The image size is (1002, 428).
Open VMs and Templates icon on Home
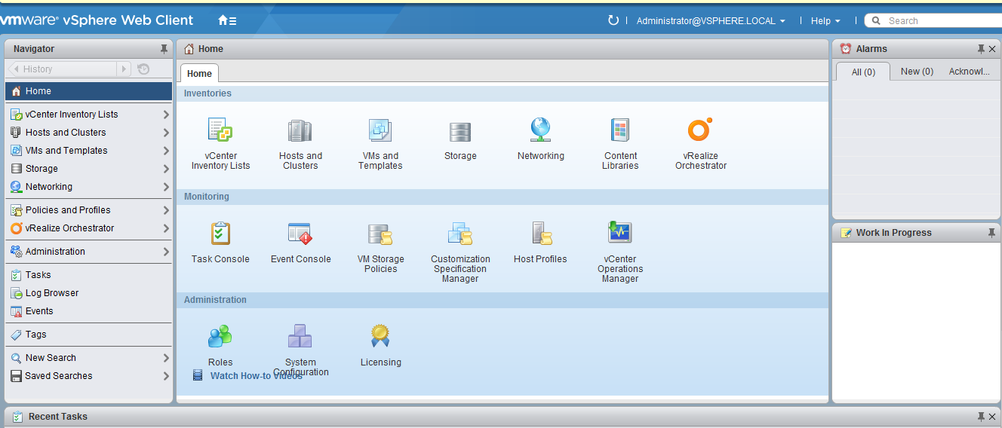380,130
